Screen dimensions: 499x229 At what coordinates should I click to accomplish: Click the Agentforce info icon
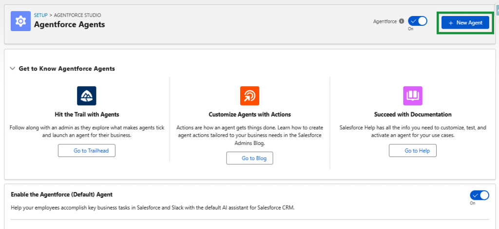pos(402,21)
